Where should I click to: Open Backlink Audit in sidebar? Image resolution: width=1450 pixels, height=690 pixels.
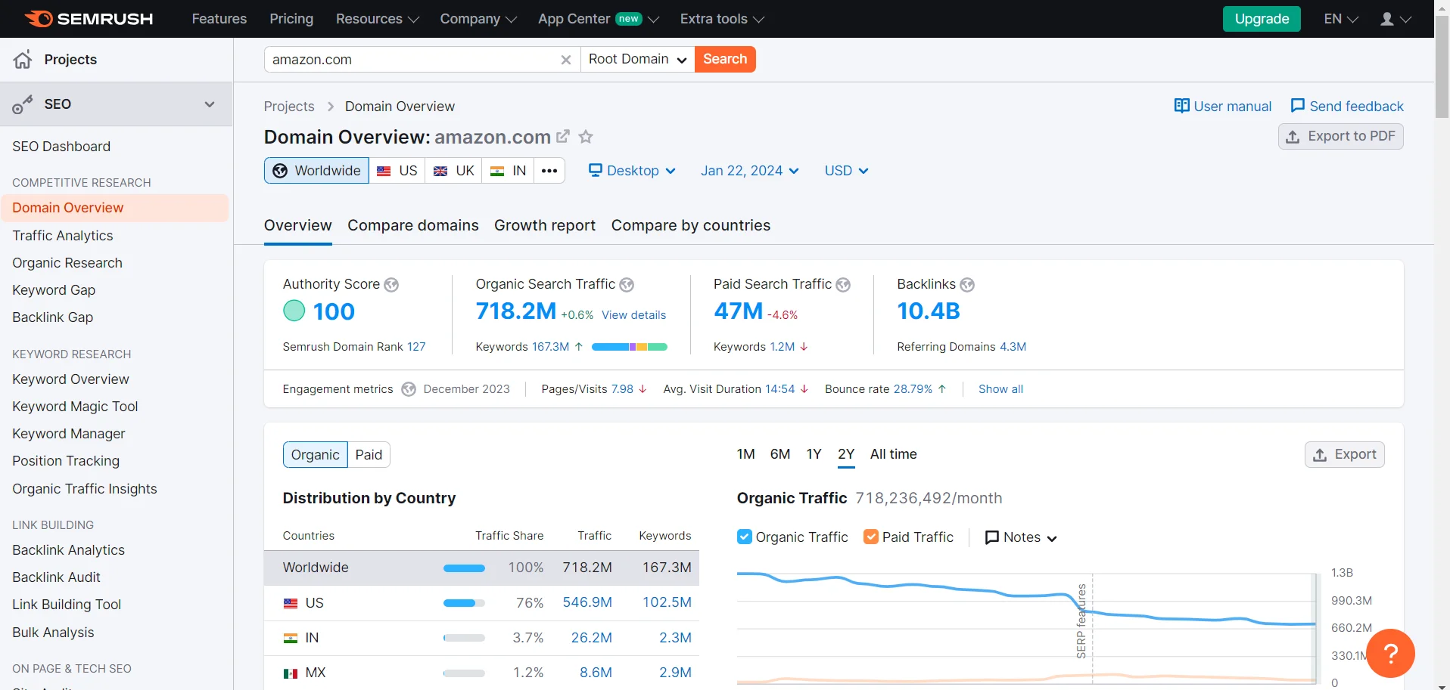56,577
